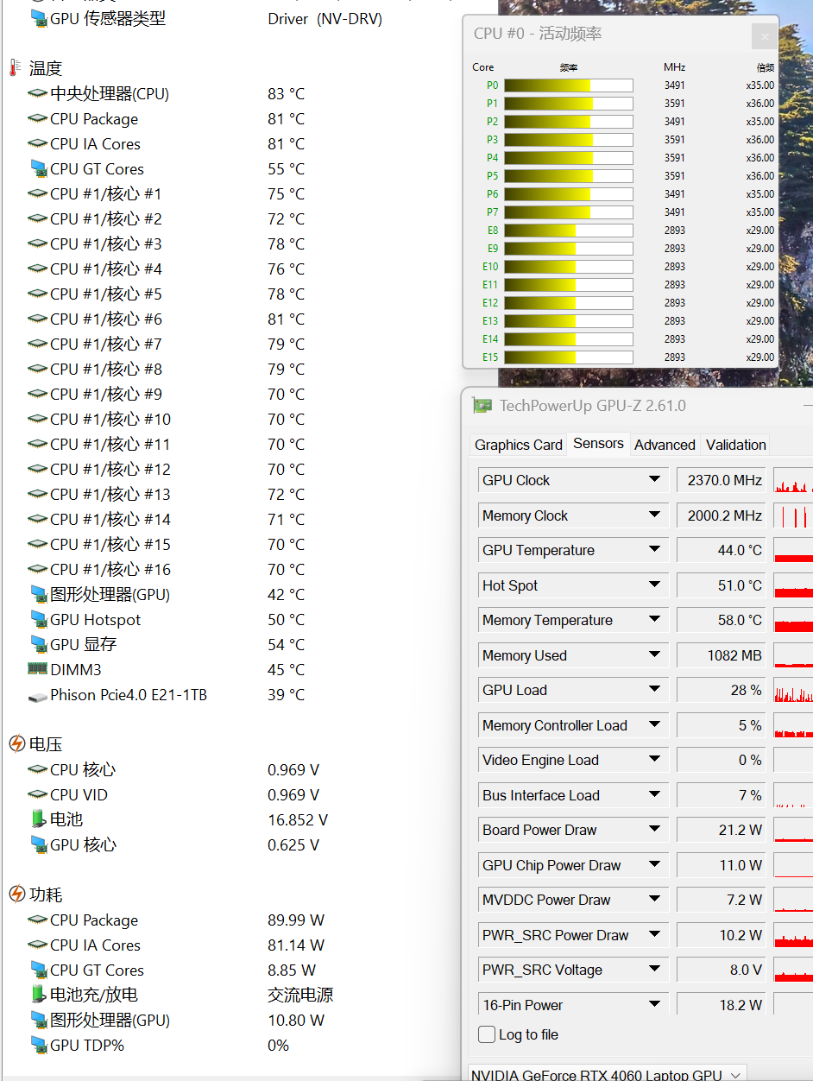This screenshot has width=813, height=1081.
Task: Open the Memory Temperature sensor dropdown arrow
Action: point(655,620)
